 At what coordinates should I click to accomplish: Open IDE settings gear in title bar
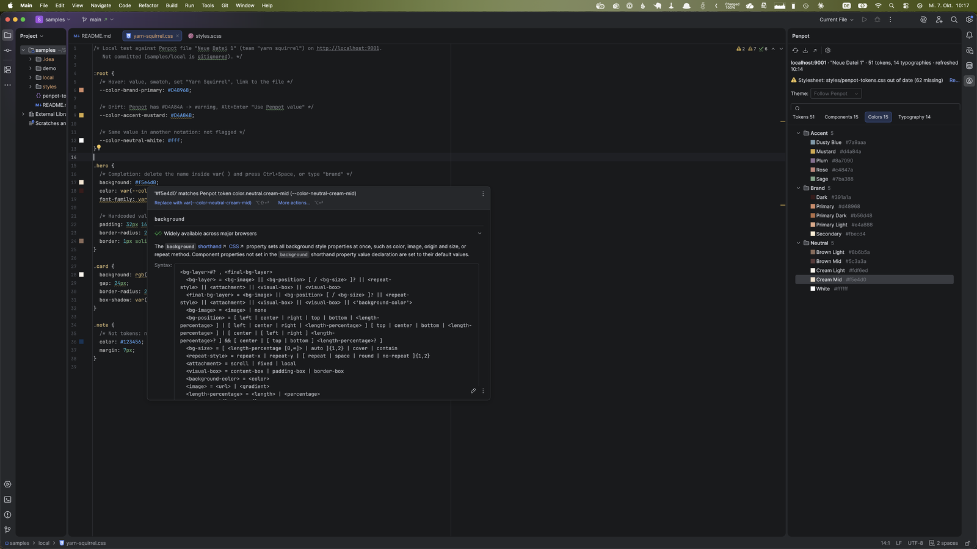click(969, 20)
